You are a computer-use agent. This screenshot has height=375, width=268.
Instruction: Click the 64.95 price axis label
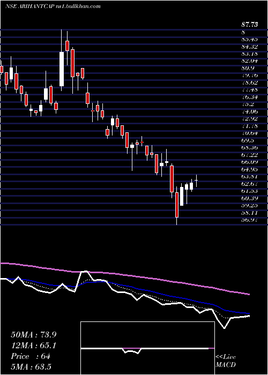tap(249, 169)
